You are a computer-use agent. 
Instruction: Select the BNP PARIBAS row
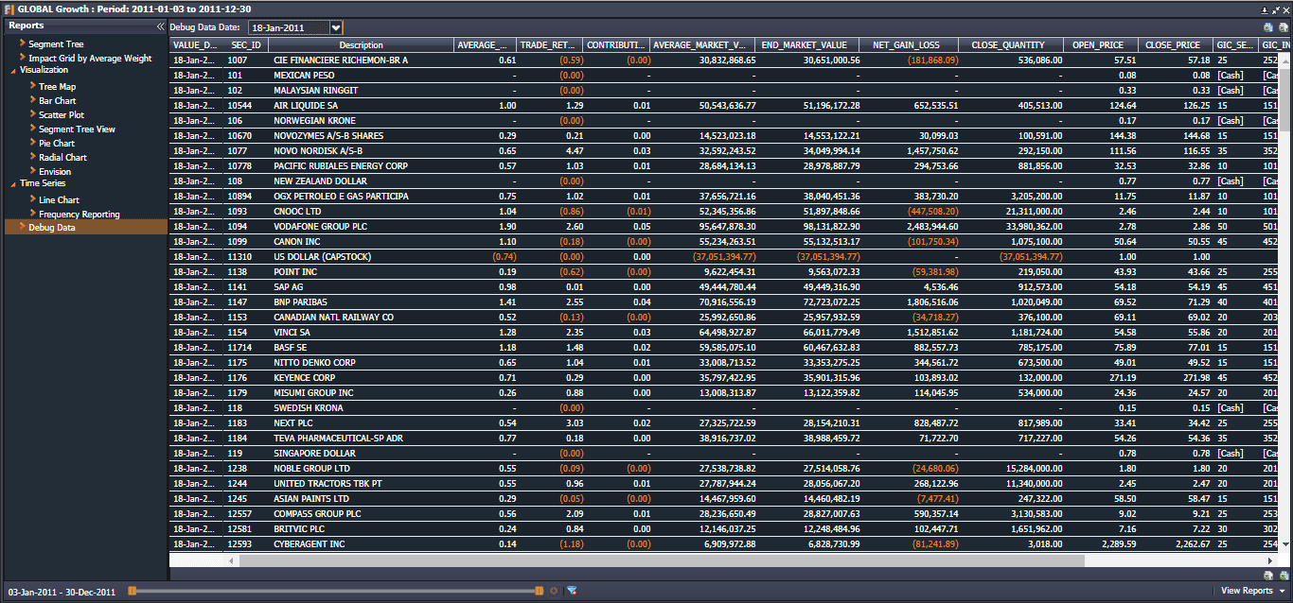point(725,301)
